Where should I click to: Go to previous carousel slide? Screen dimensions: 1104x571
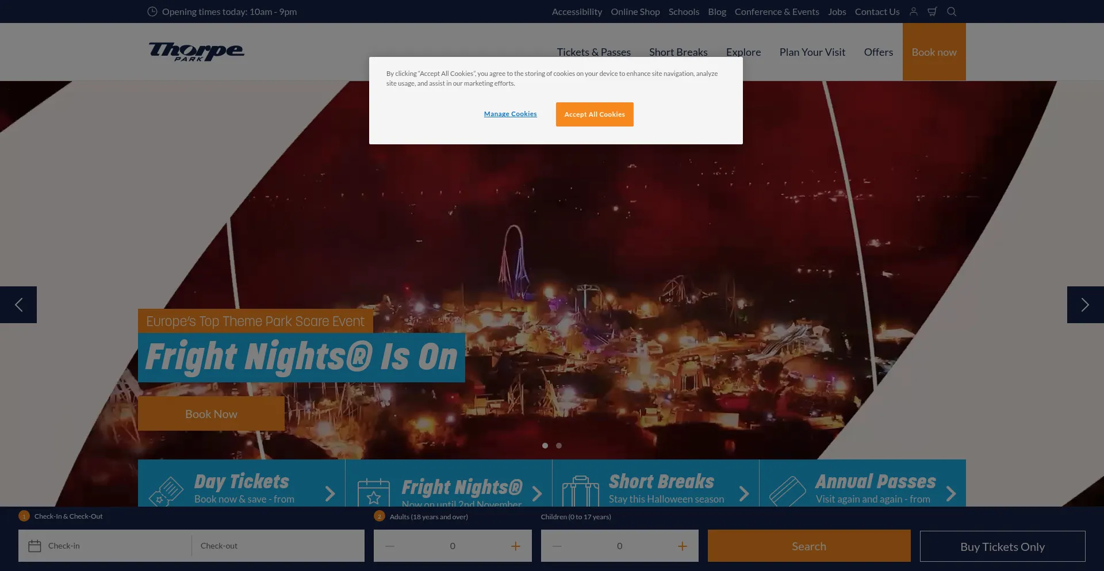(18, 305)
